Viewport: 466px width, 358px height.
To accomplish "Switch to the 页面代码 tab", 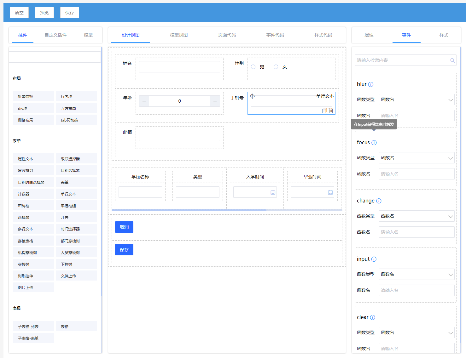I will coord(227,35).
